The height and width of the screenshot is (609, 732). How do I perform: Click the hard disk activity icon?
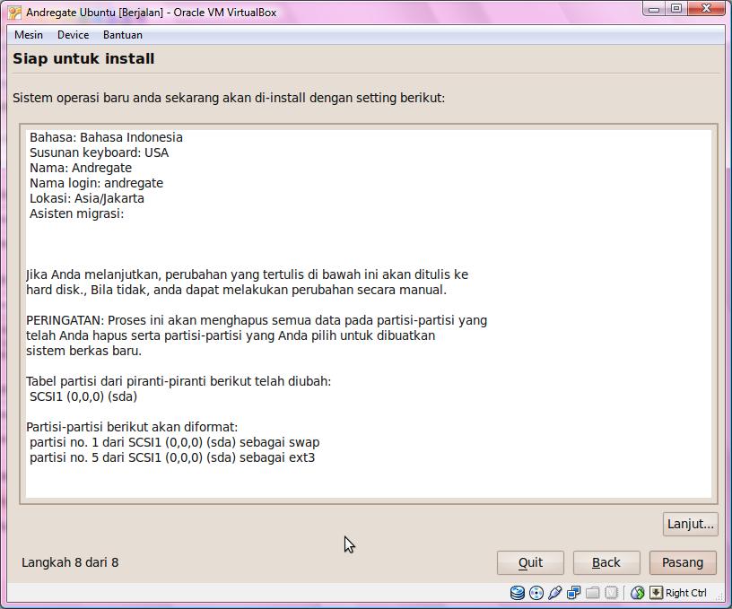(x=518, y=593)
